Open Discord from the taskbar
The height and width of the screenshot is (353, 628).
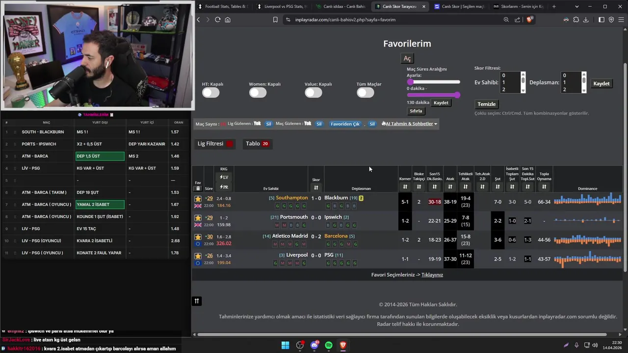click(x=314, y=345)
